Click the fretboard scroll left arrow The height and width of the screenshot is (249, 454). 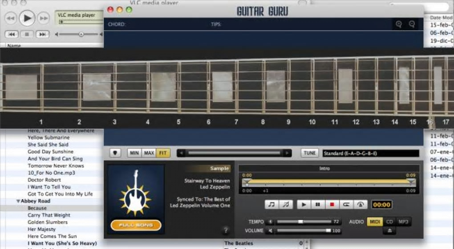pyautogui.click(x=181, y=153)
